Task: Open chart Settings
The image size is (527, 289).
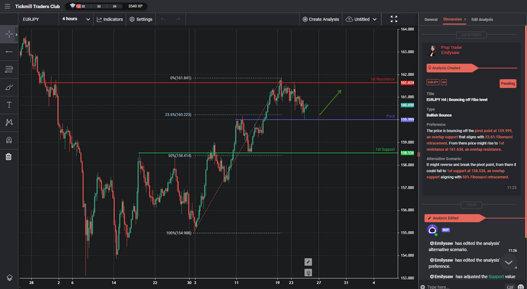Action: 141,19
